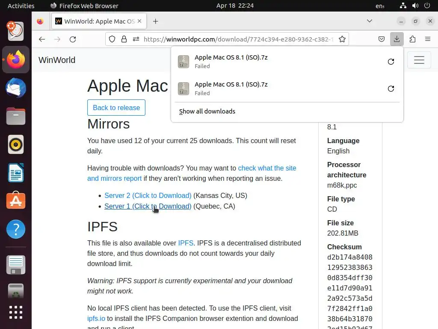Open a new browser tab
Image resolution: width=438 pixels, height=329 pixels.
[x=156, y=21]
